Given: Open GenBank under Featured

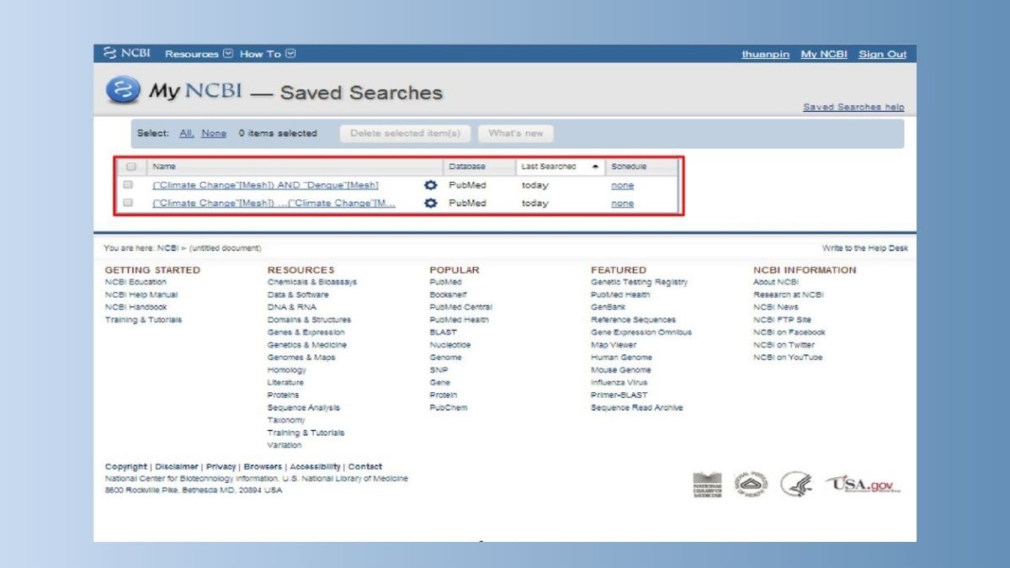Looking at the screenshot, I should pos(609,307).
